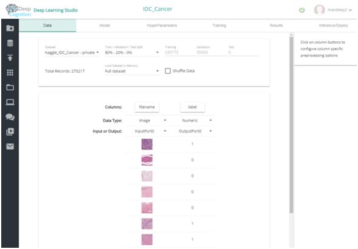Click the column preprocessing help text

[x=323, y=49]
